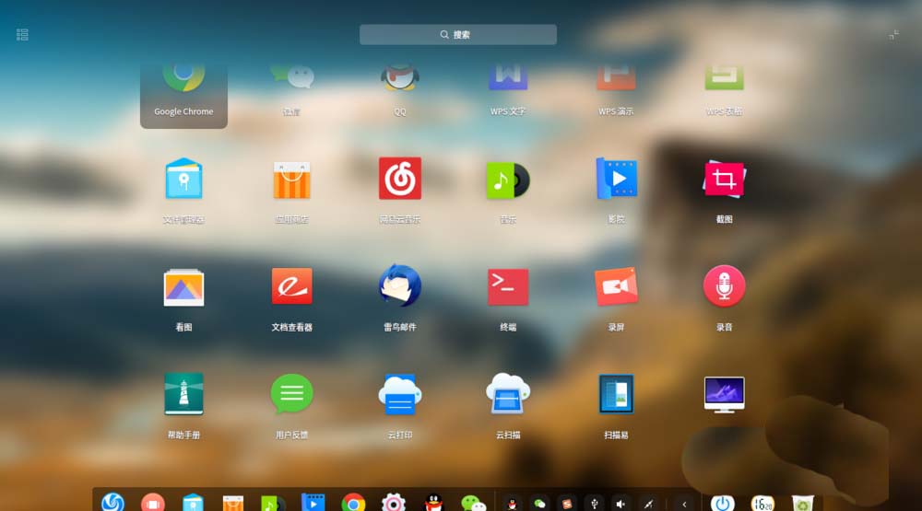Launch 雷鸟邮件 Thunderbird mail
922x511 pixels.
click(400, 286)
